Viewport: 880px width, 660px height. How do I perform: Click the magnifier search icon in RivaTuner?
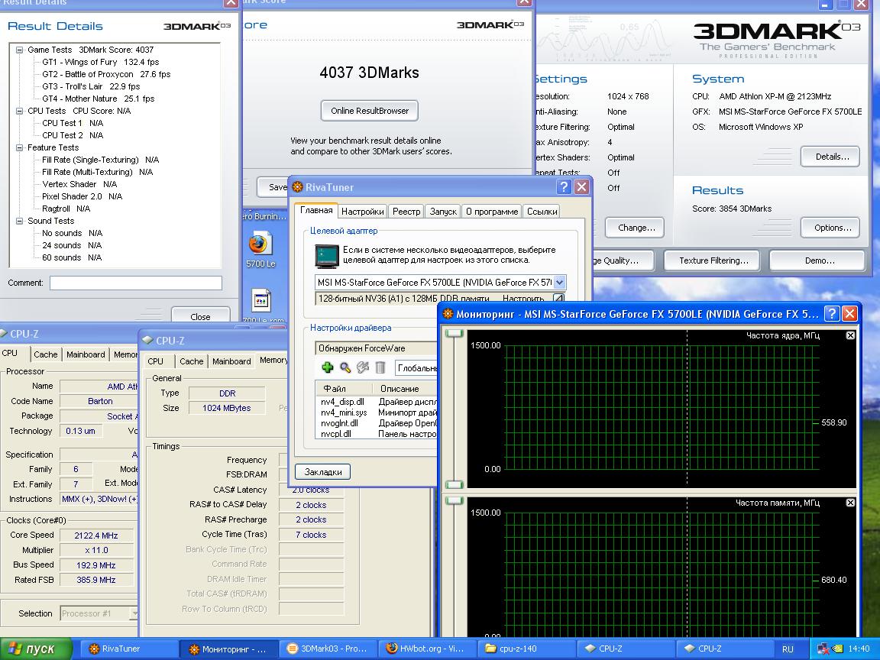(345, 367)
